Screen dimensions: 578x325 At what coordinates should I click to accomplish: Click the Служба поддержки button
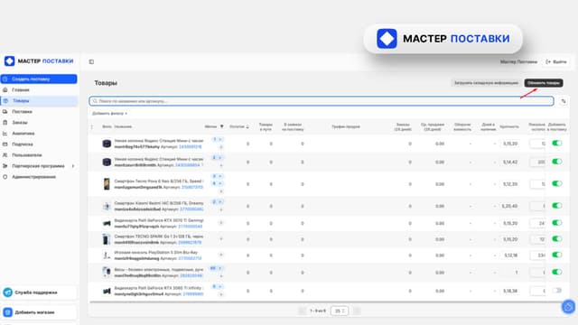[39, 292]
